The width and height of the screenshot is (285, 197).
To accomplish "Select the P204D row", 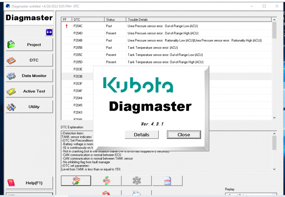I will click(x=167, y=33).
